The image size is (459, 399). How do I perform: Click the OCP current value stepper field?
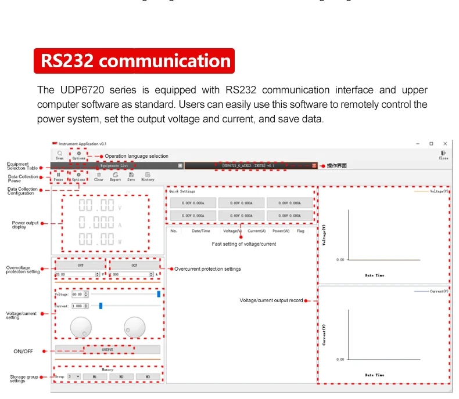pos(131,274)
